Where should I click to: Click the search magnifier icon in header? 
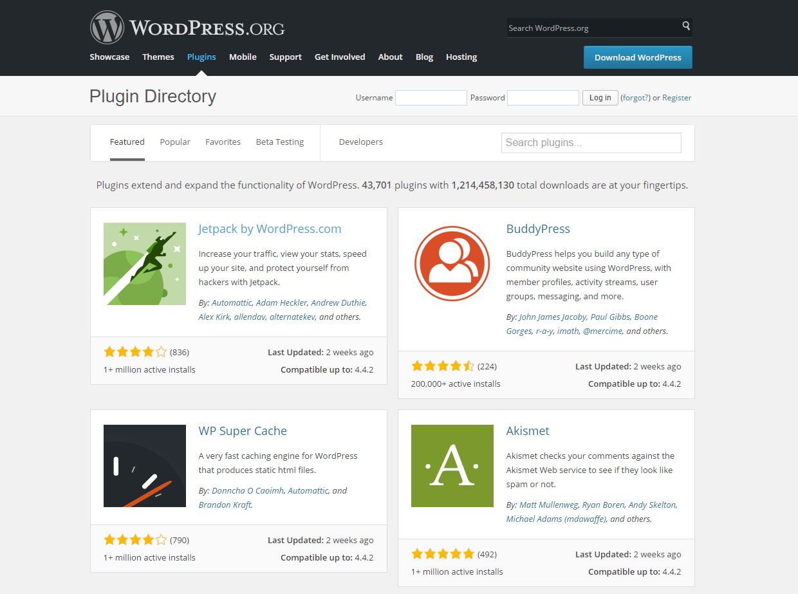686,26
